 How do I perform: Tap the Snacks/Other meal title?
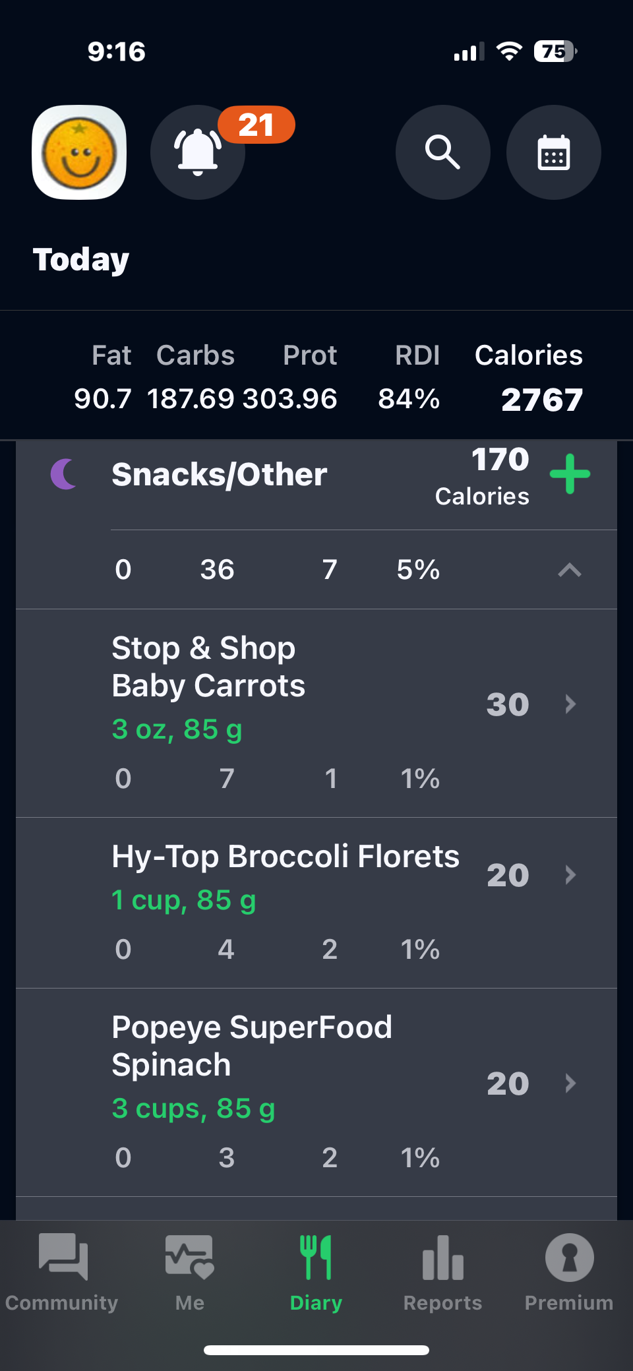(x=219, y=475)
